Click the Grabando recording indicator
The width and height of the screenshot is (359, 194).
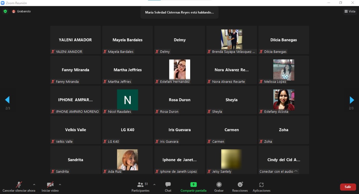21,11
